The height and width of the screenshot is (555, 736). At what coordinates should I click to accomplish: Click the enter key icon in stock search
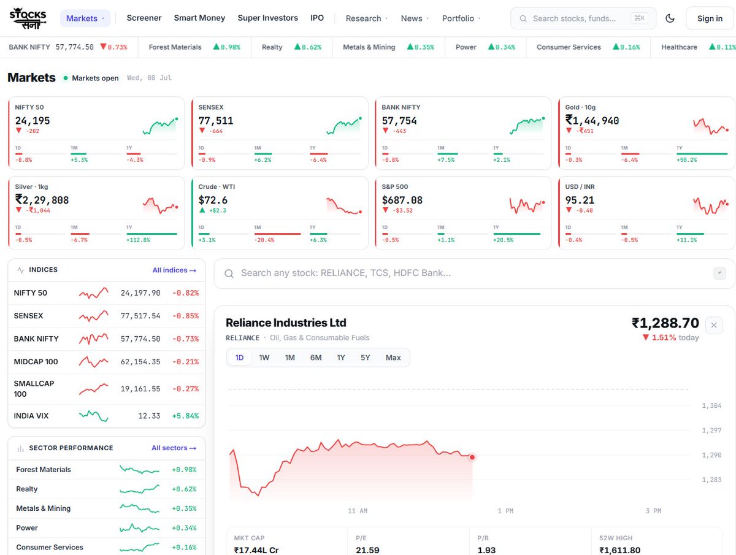[x=720, y=273]
